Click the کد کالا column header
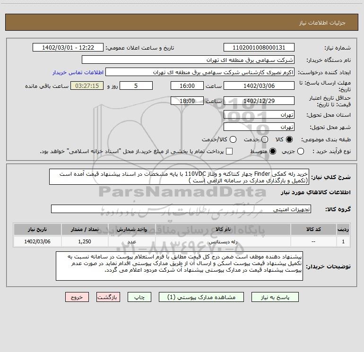 pyautogui.click(x=313, y=229)
